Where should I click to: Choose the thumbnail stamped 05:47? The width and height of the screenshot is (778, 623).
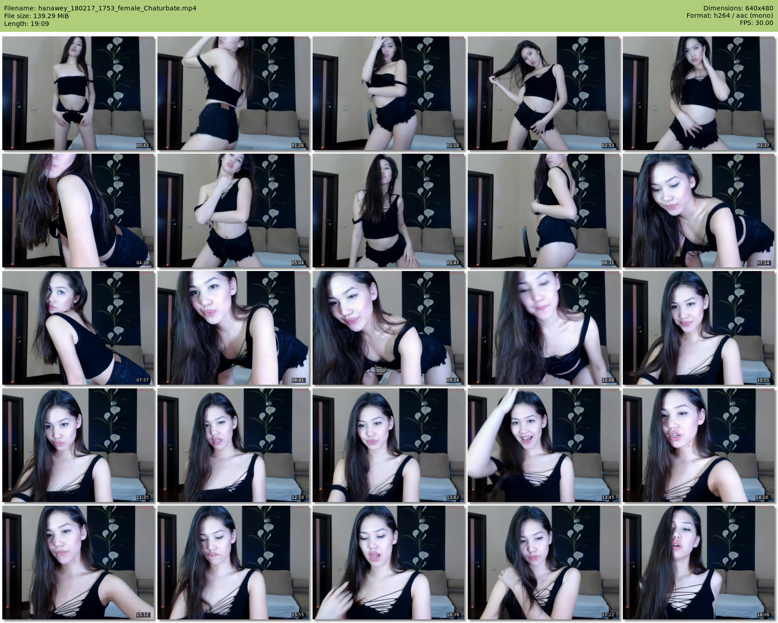388,211
